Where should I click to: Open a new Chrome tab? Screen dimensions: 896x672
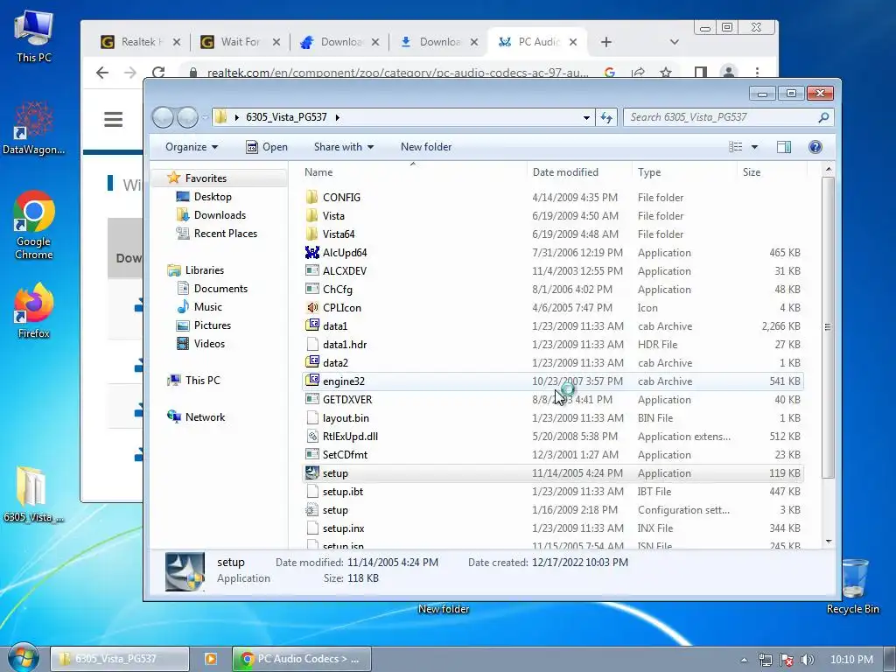click(606, 42)
